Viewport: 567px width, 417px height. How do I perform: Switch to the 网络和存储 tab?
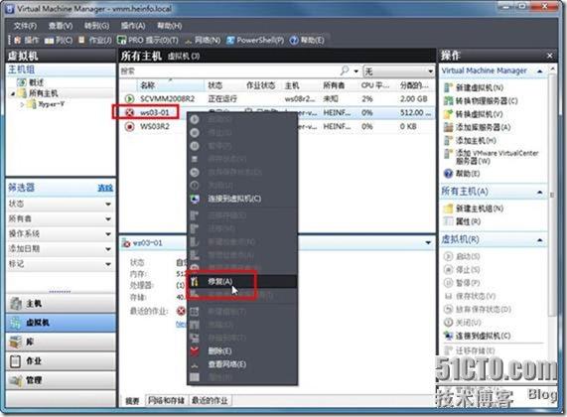[167, 401]
